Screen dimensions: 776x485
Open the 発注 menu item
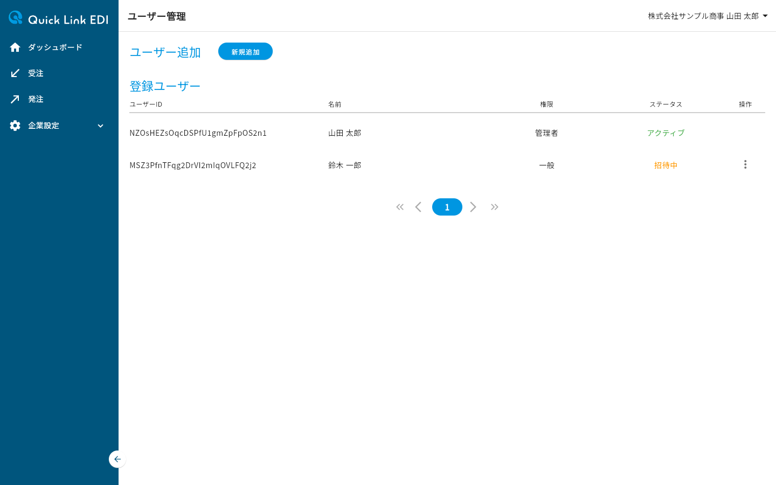click(59, 99)
